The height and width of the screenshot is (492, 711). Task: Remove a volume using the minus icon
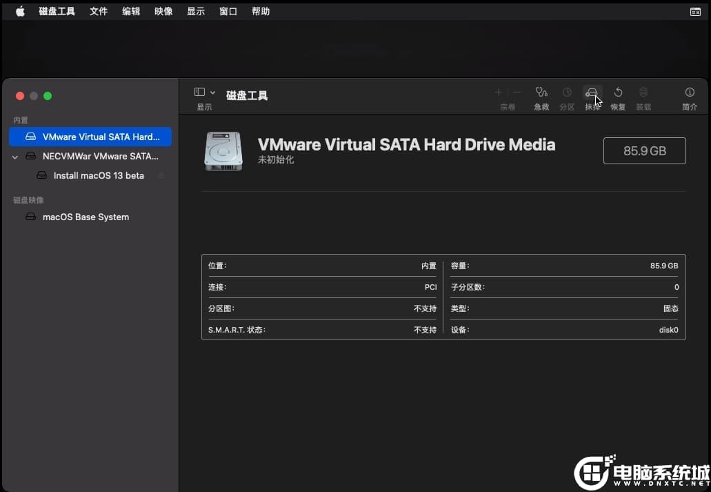pyautogui.click(x=517, y=92)
